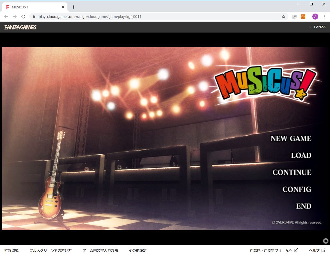This screenshot has height=256, width=330.
Task: Expand the FANZA link in the header
Action: (x=317, y=27)
